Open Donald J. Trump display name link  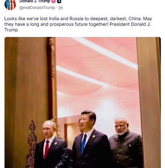click(35, 1)
